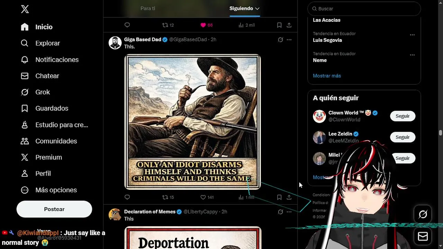Viewport: 443px width, 249px height.
Task: Reply to Giga Based Dad post
Action: [127, 197]
